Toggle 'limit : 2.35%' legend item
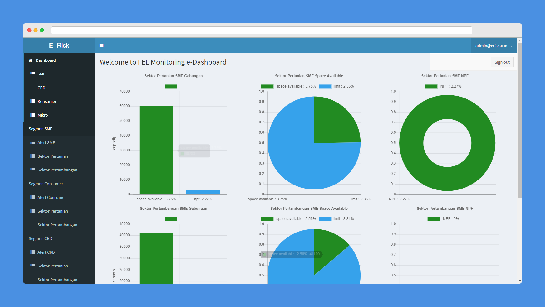 [336, 86]
